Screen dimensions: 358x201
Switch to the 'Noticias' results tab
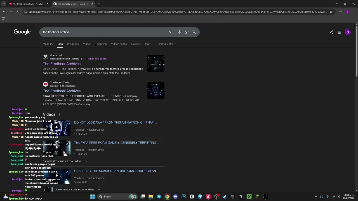[x=136, y=44]
